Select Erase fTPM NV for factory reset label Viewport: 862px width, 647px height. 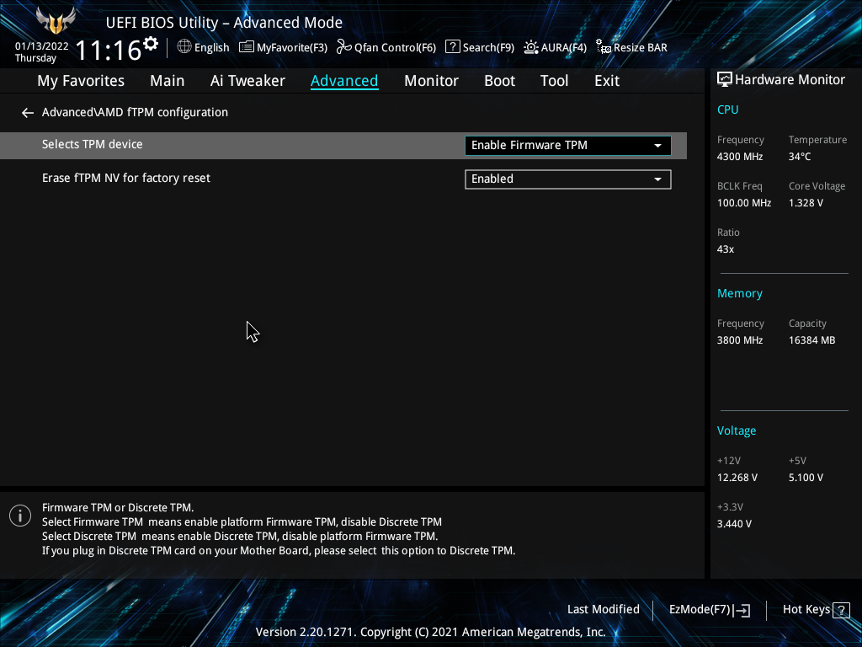pyautogui.click(x=126, y=179)
